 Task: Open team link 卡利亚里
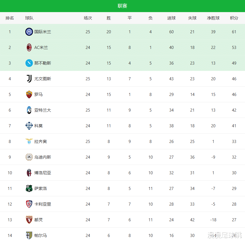[x=43, y=204]
